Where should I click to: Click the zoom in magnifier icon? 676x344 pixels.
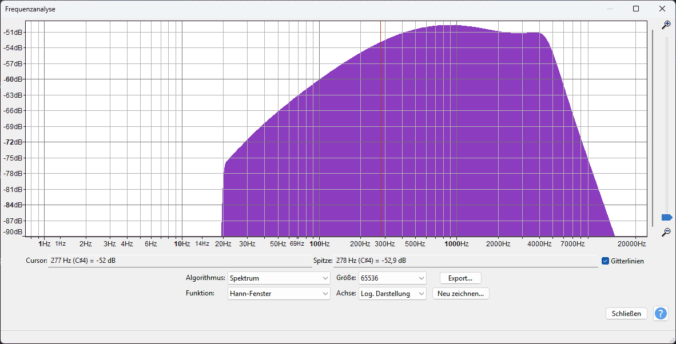(x=666, y=25)
